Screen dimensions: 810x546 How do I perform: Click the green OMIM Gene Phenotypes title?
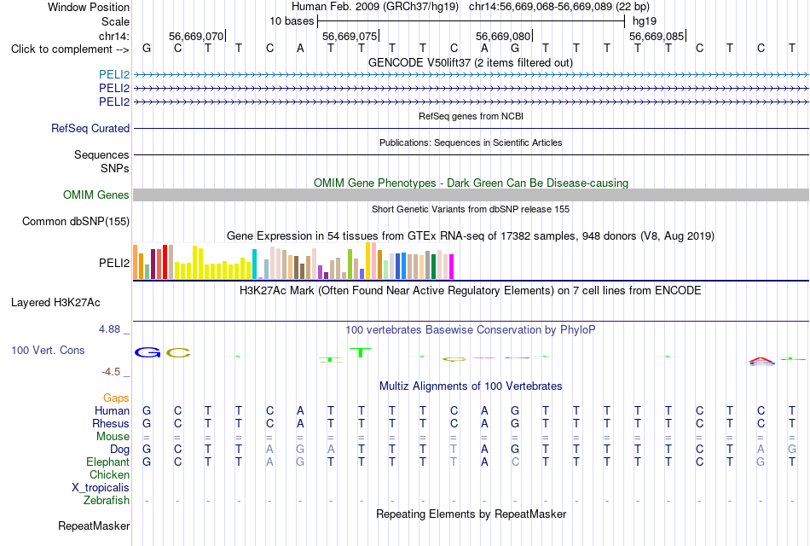click(x=471, y=183)
